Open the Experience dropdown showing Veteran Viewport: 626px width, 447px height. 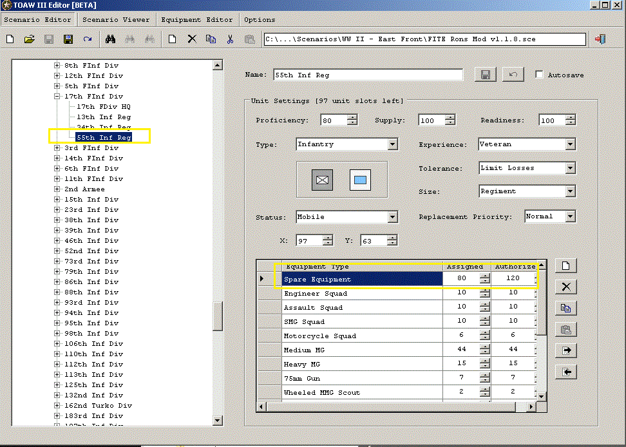(x=570, y=145)
